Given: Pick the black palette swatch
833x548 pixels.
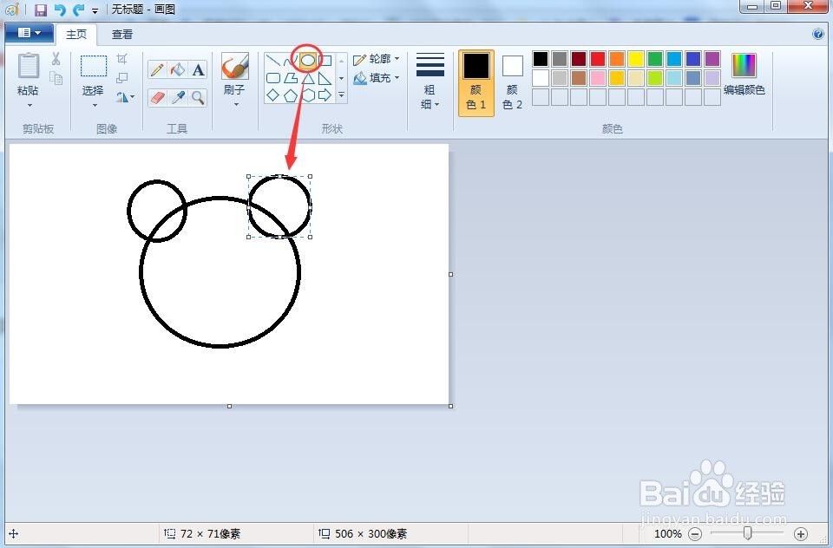Looking at the screenshot, I should pyautogui.click(x=541, y=59).
